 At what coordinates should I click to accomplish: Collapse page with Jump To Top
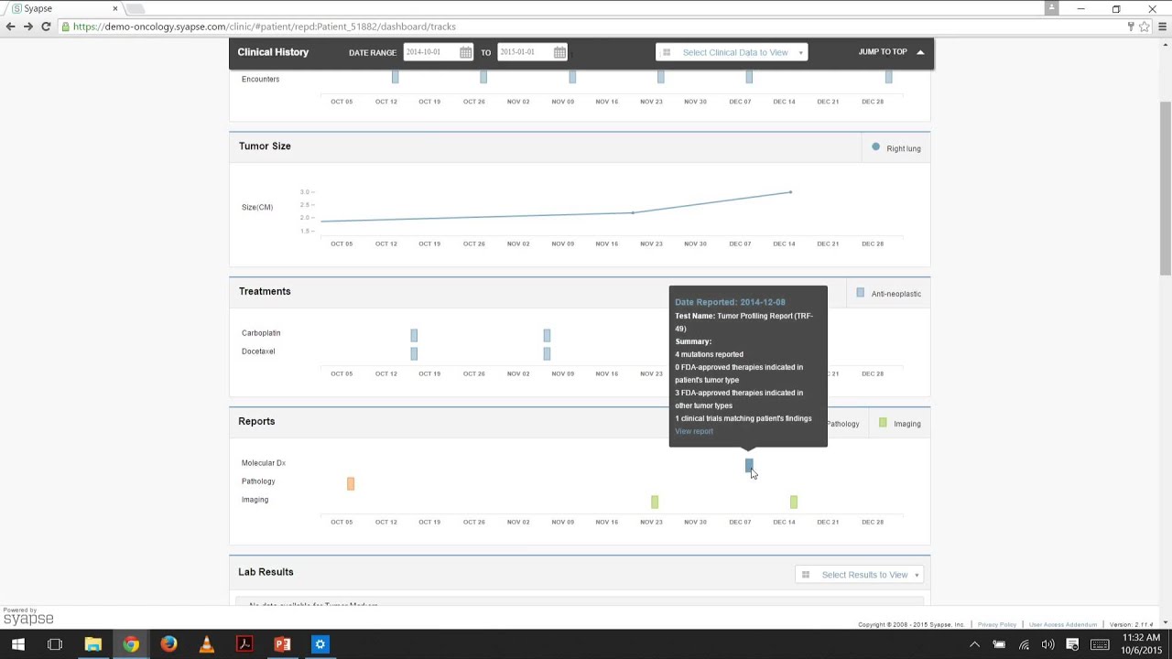click(891, 52)
